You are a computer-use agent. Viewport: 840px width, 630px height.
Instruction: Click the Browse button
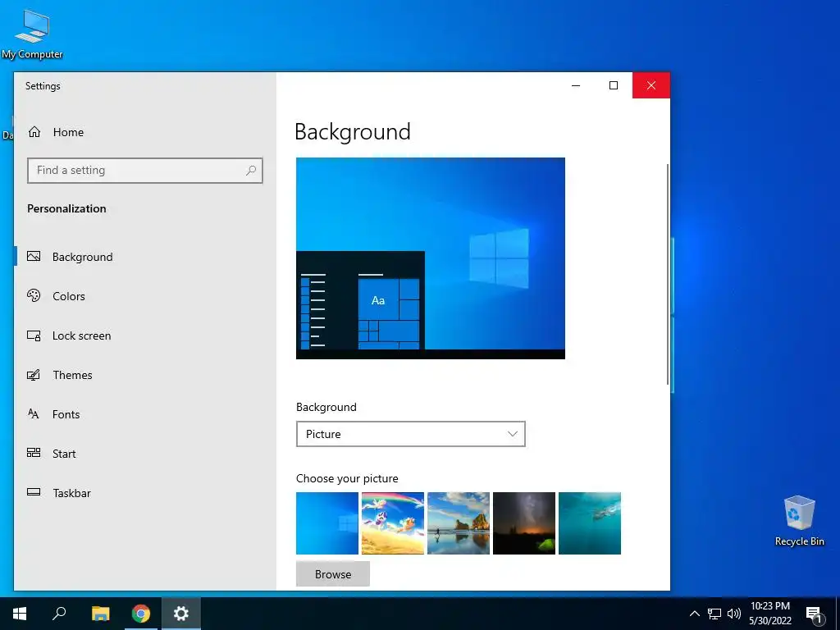[x=333, y=574]
